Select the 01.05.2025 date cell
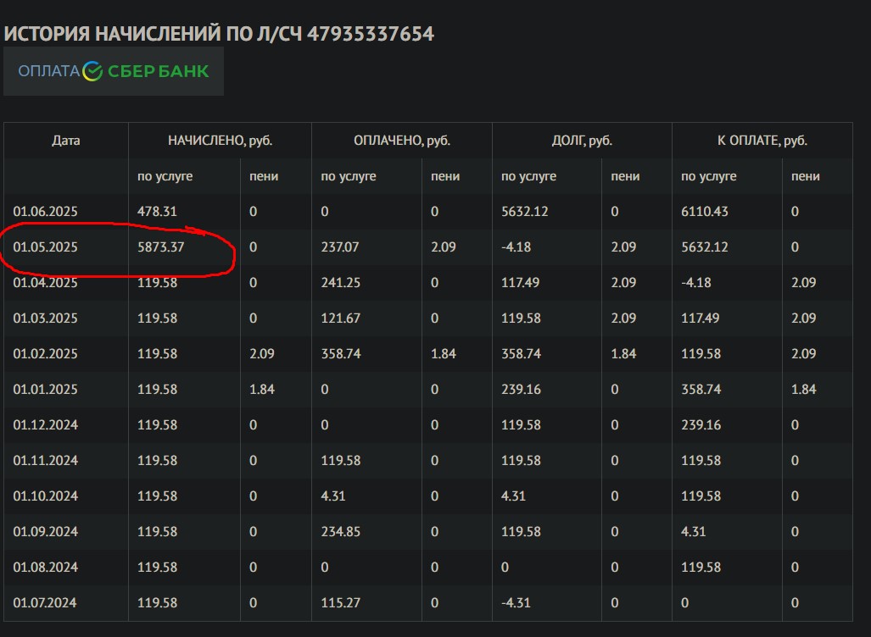Image resolution: width=871 pixels, height=637 pixels. point(46,247)
